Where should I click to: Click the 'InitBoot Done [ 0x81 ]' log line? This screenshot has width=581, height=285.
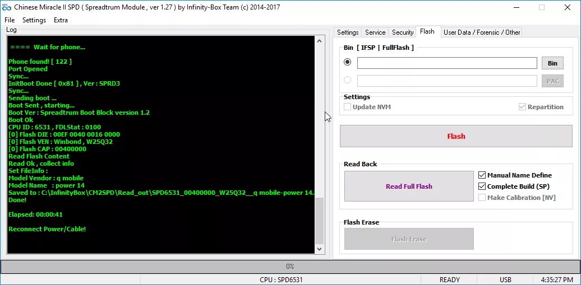click(64, 83)
